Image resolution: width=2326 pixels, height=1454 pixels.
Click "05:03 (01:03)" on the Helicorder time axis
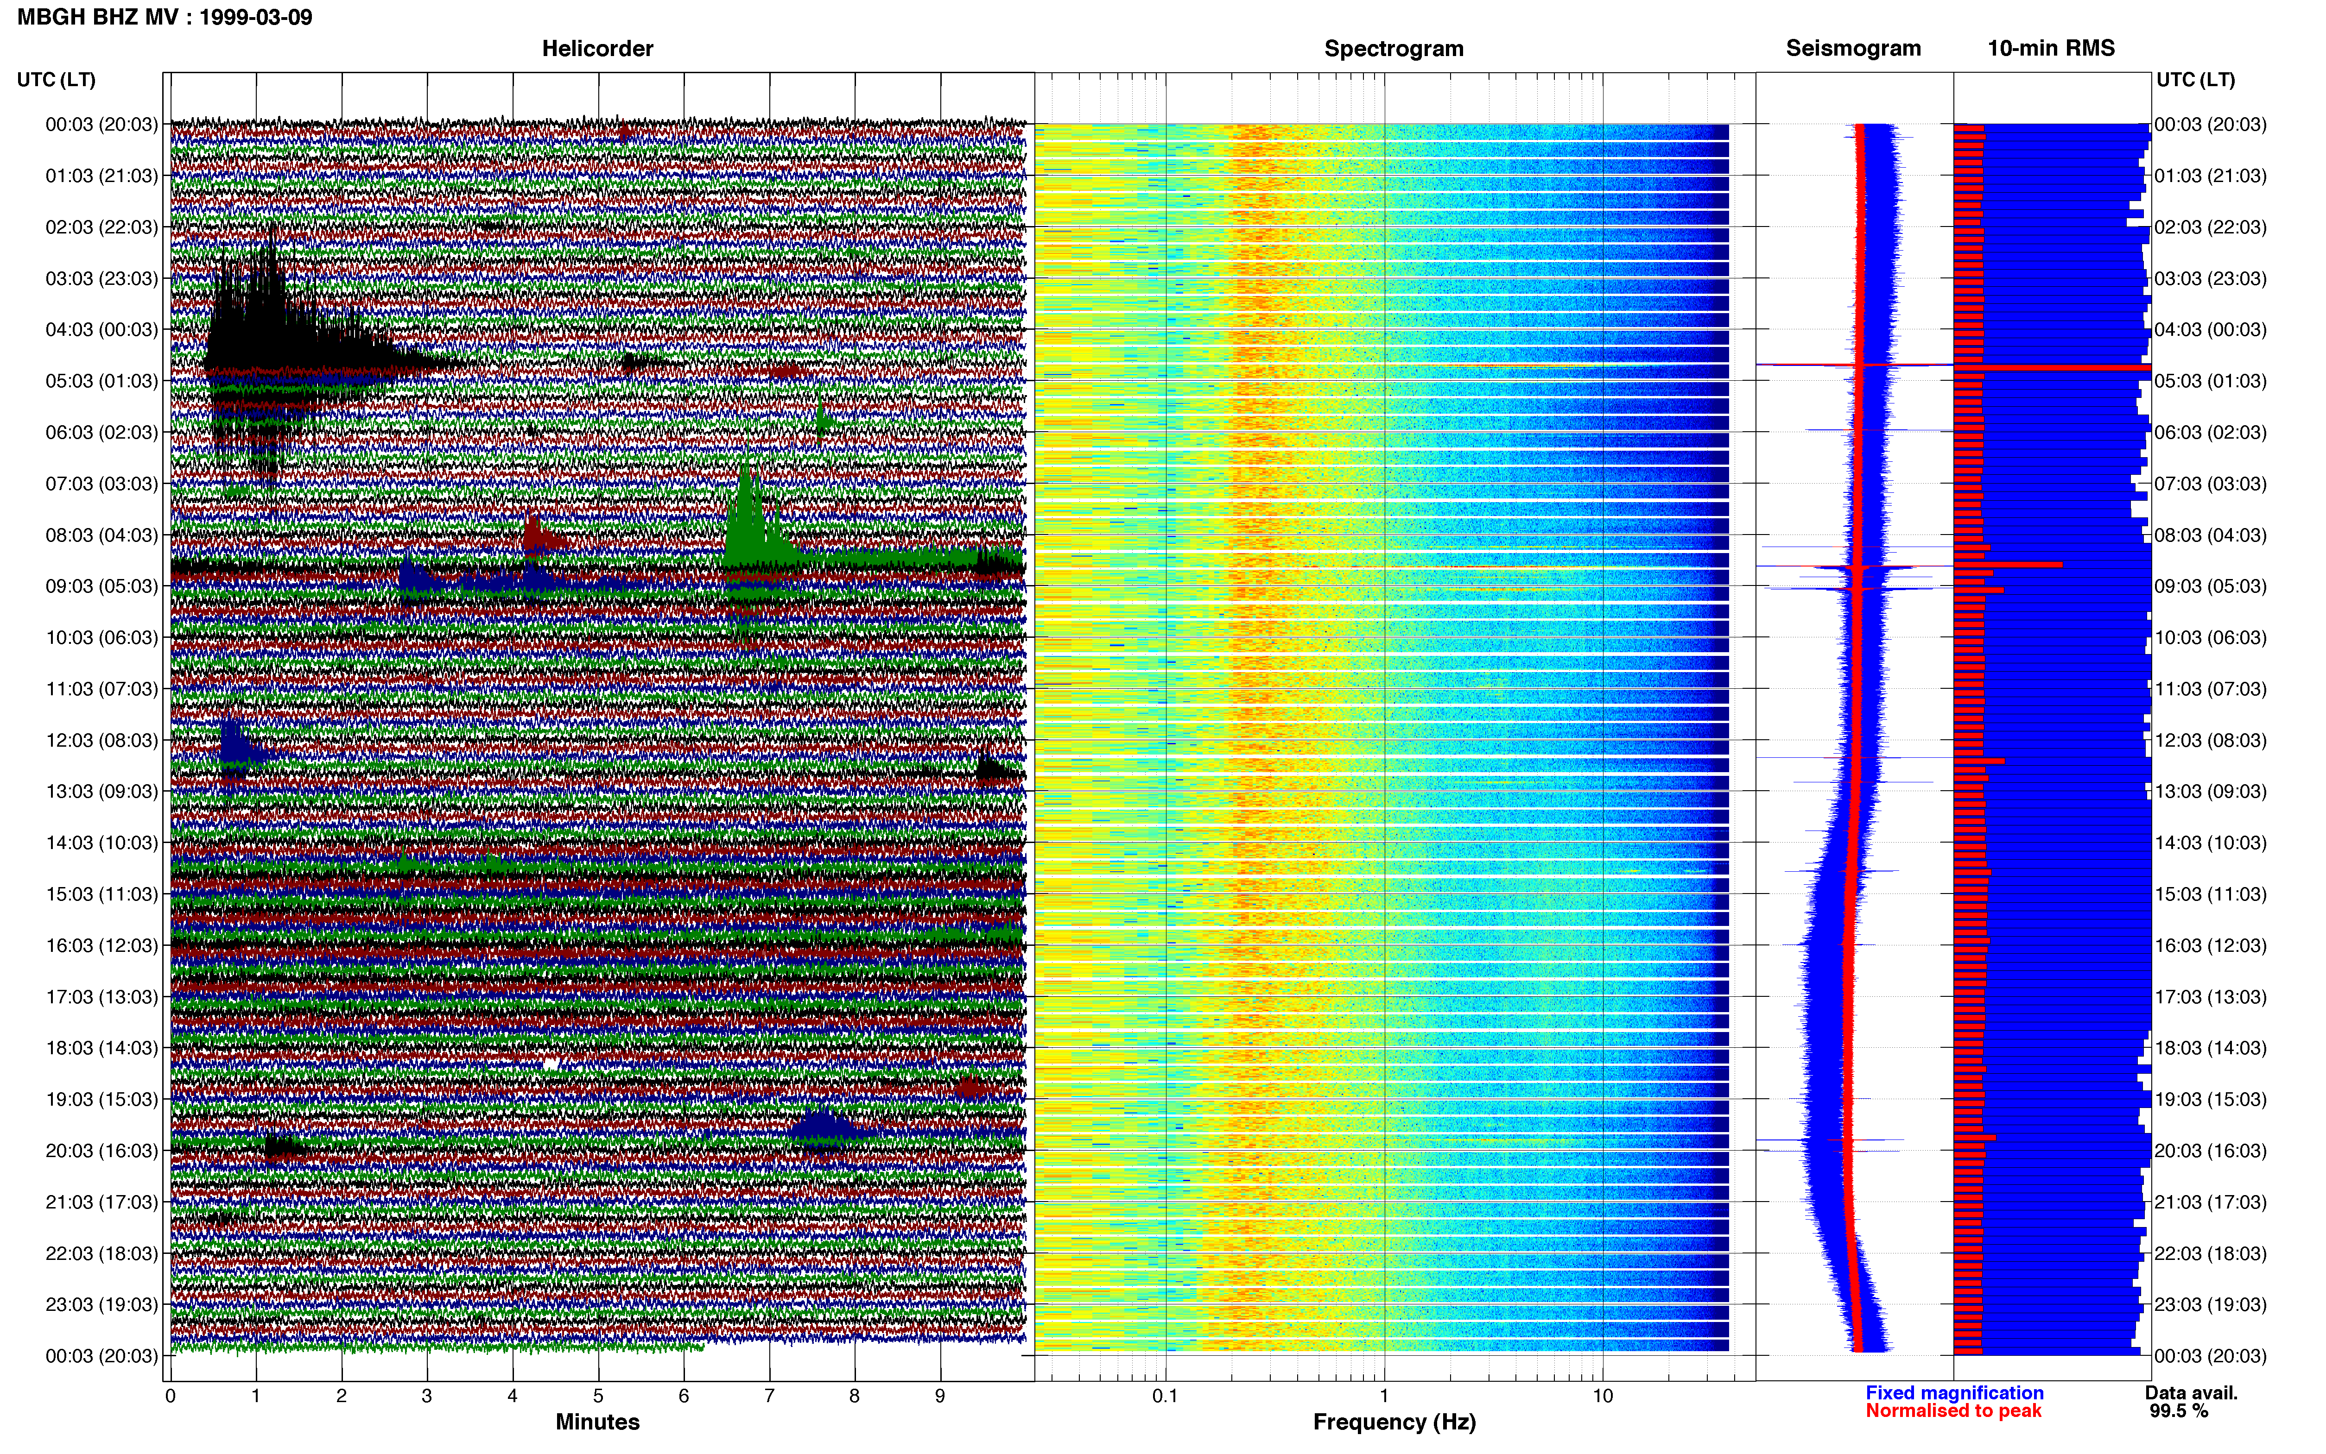102,381
